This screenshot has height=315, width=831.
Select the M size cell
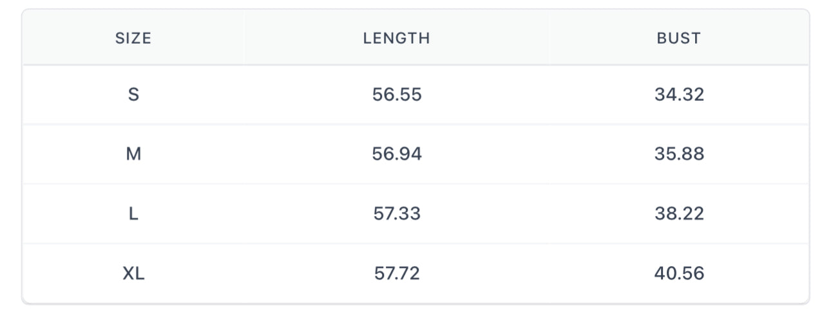[x=133, y=154]
